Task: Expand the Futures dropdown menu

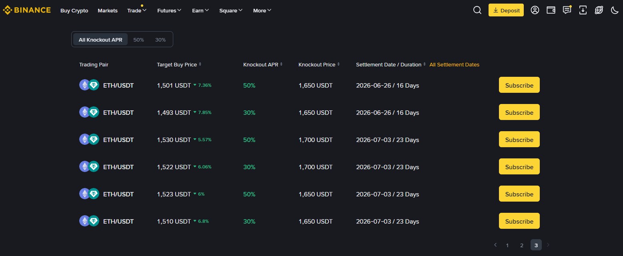Action: [x=169, y=11]
